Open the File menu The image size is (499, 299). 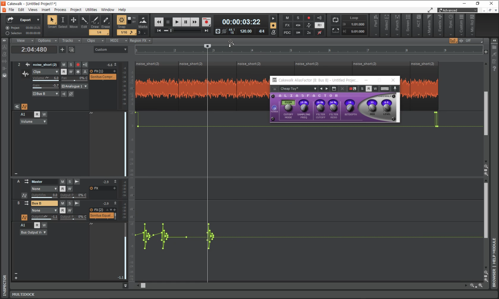[x=11, y=10]
